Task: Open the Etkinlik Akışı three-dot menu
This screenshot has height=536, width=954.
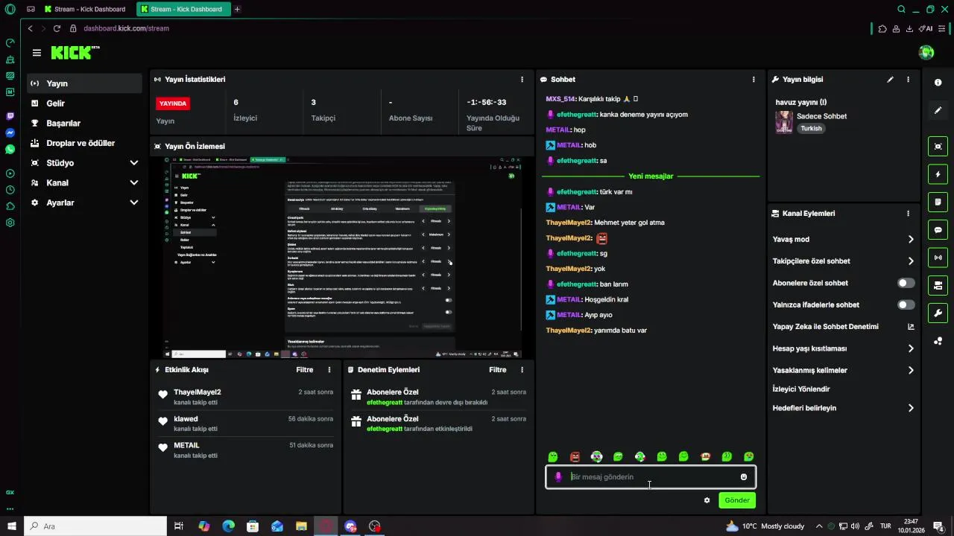Action: tap(329, 369)
